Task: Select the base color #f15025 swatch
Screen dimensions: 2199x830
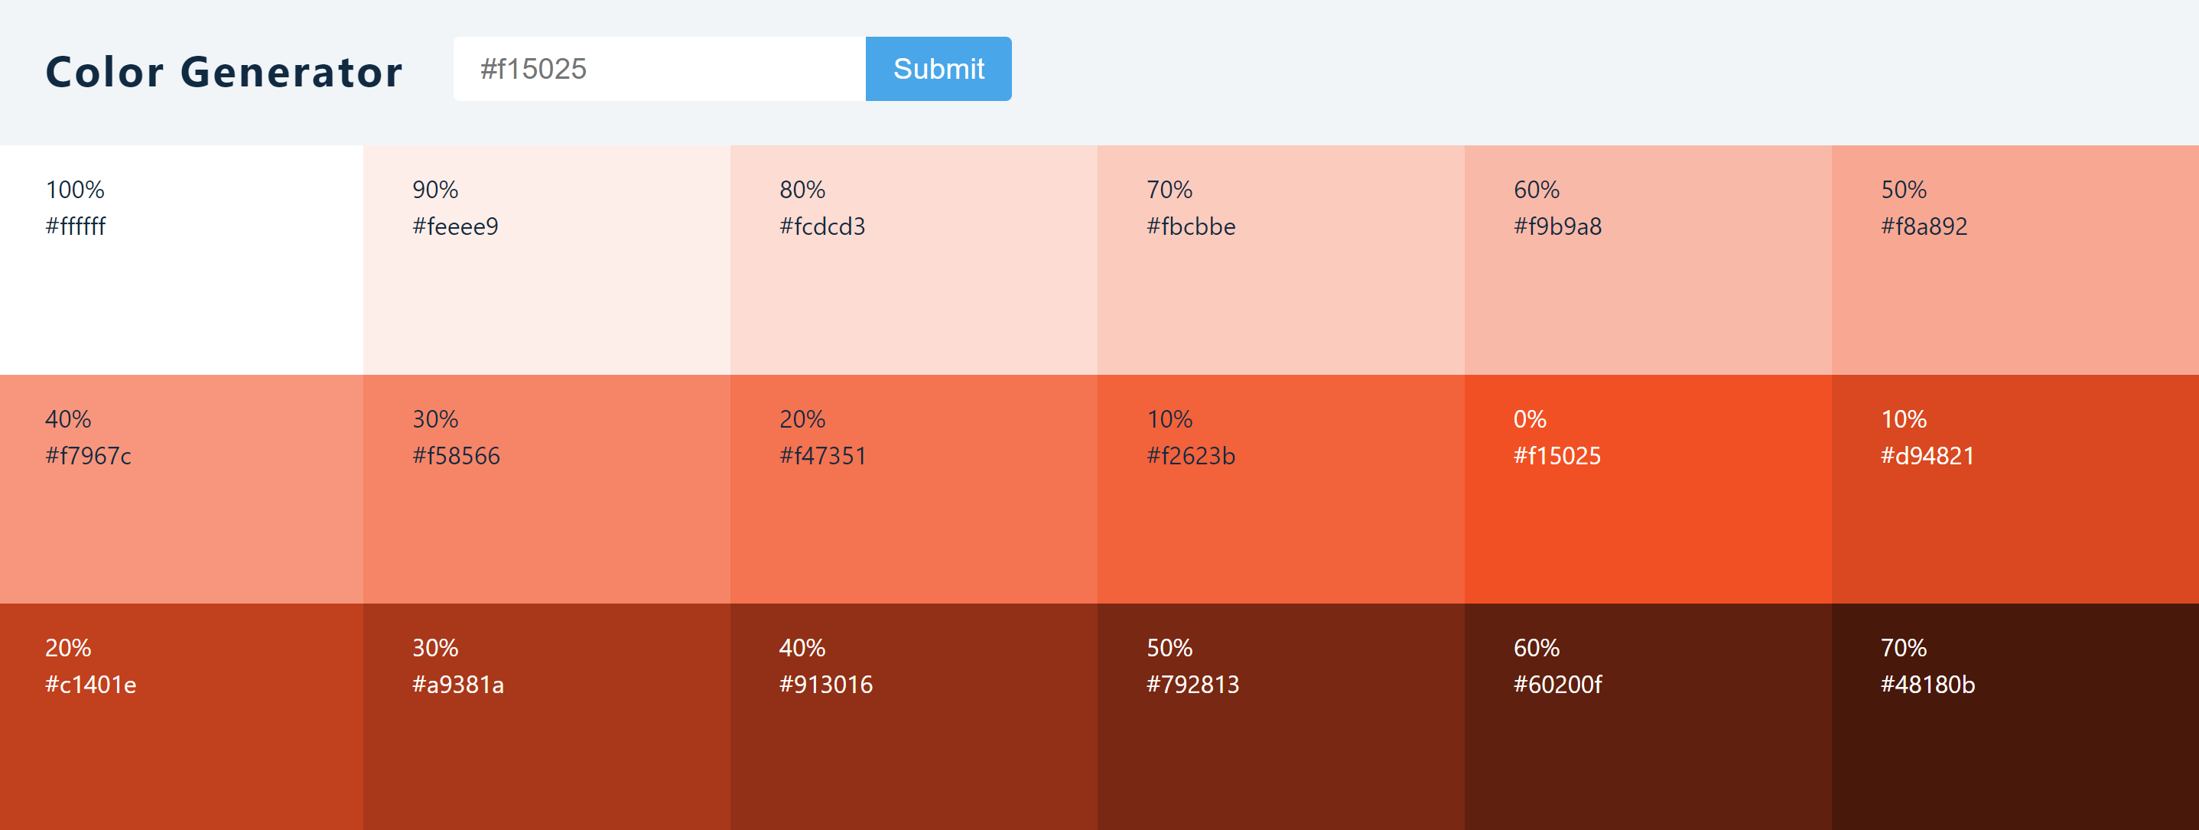Action: pos(1648,490)
